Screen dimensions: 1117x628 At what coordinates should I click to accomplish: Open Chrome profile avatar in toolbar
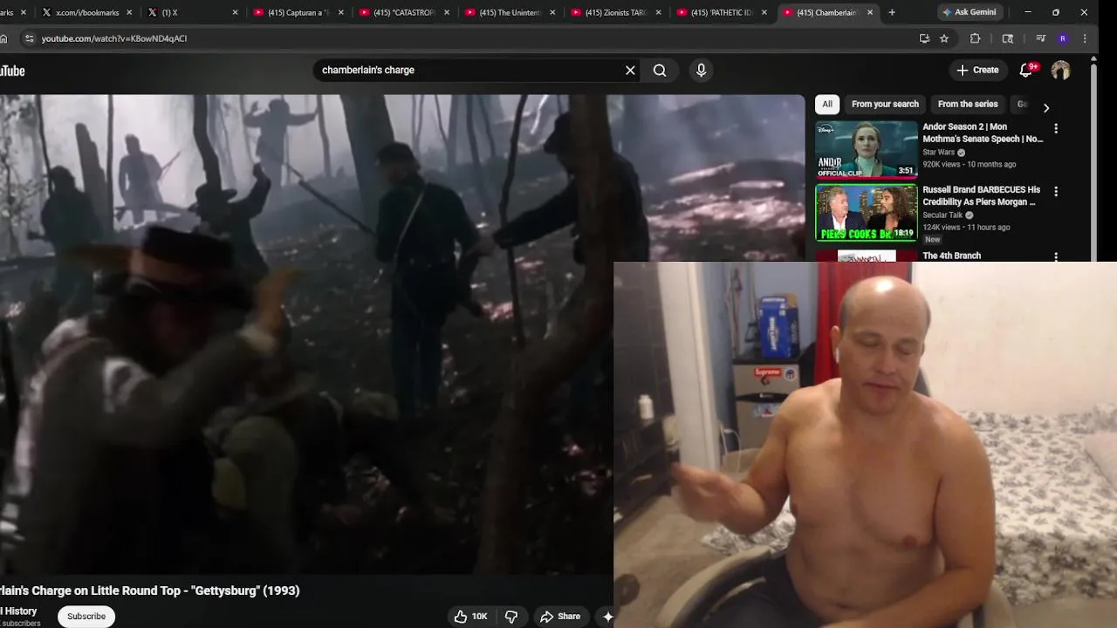point(1062,38)
